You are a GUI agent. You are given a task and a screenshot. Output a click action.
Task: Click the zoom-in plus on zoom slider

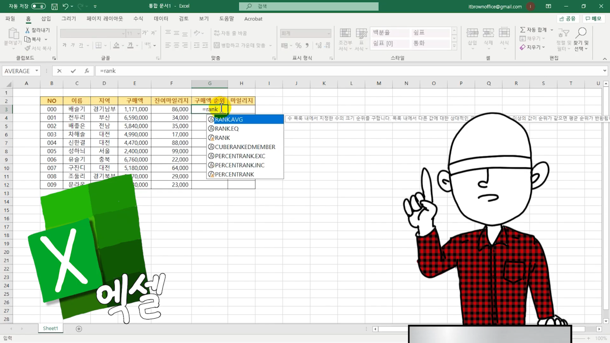pyautogui.click(x=588, y=338)
